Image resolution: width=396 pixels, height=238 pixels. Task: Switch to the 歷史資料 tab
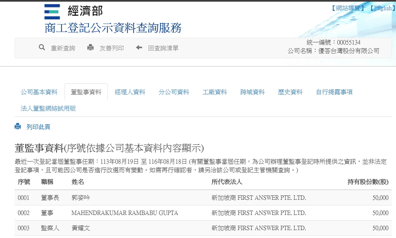[290, 92]
